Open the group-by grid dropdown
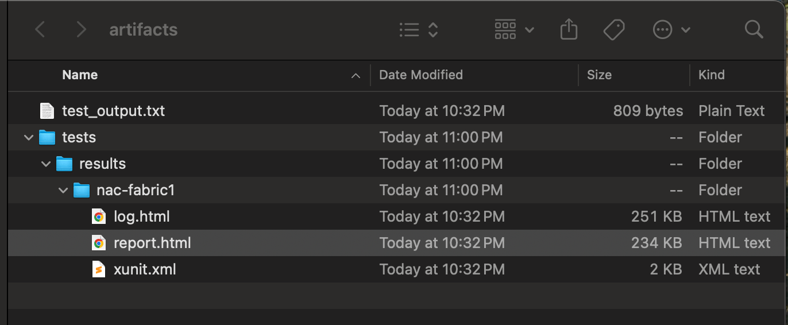788x325 pixels. click(x=514, y=30)
